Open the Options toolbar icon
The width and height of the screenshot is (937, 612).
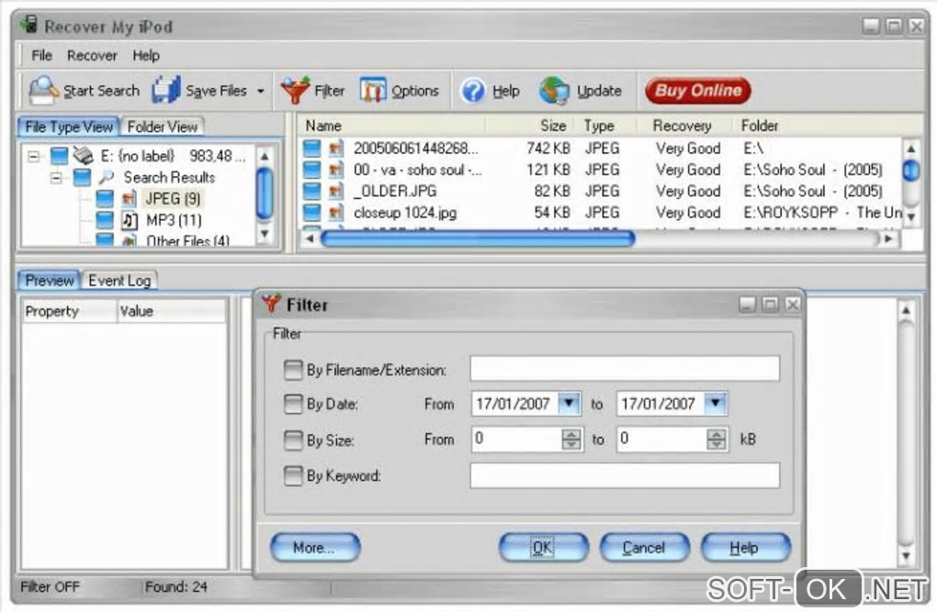(373, 90)
